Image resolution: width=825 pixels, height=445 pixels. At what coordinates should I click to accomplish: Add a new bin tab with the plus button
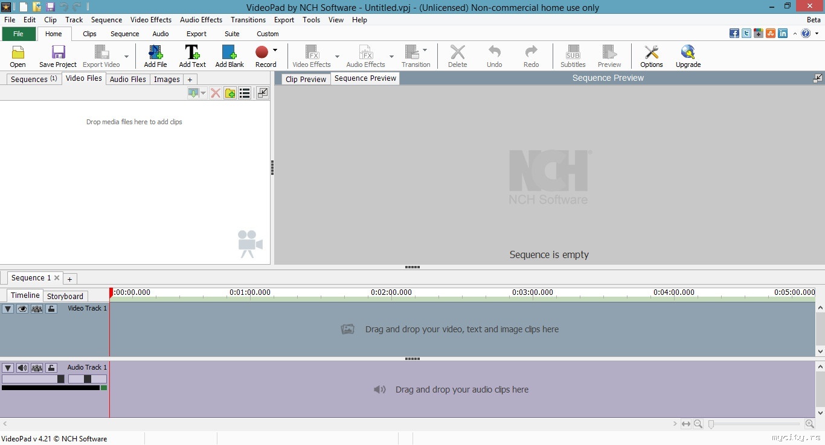click(x=190, y=80)
